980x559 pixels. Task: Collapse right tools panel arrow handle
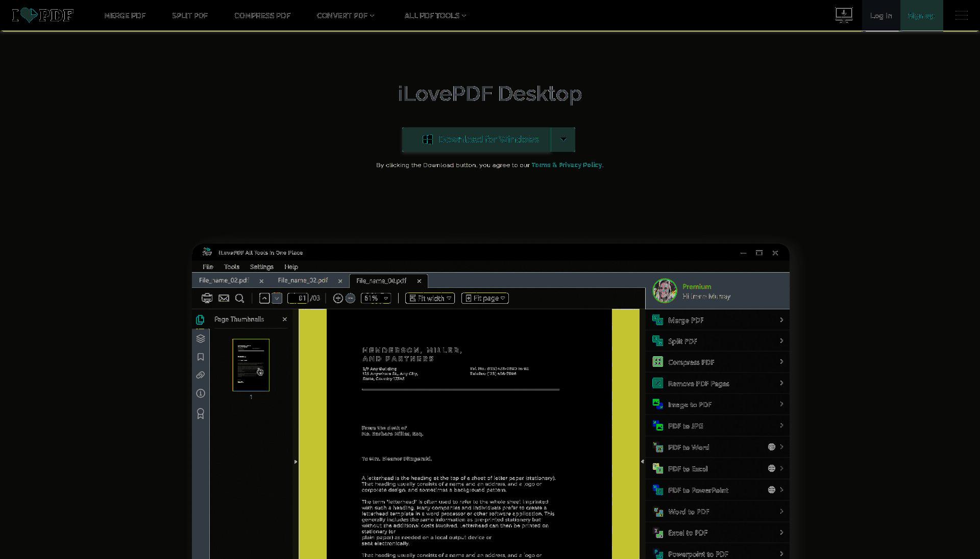[x=642, y=461]
